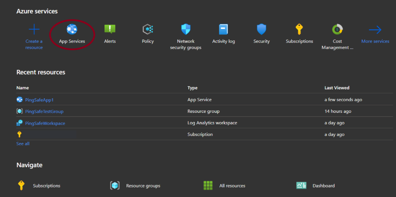Open PingSafeTestGroup resource group link
This screenshot has height=197, width=396.
coord(44,111)
